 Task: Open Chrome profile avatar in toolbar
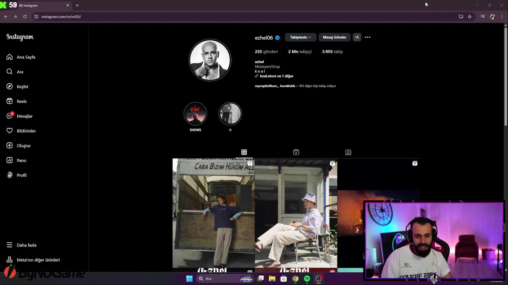[x=492, y=17]
